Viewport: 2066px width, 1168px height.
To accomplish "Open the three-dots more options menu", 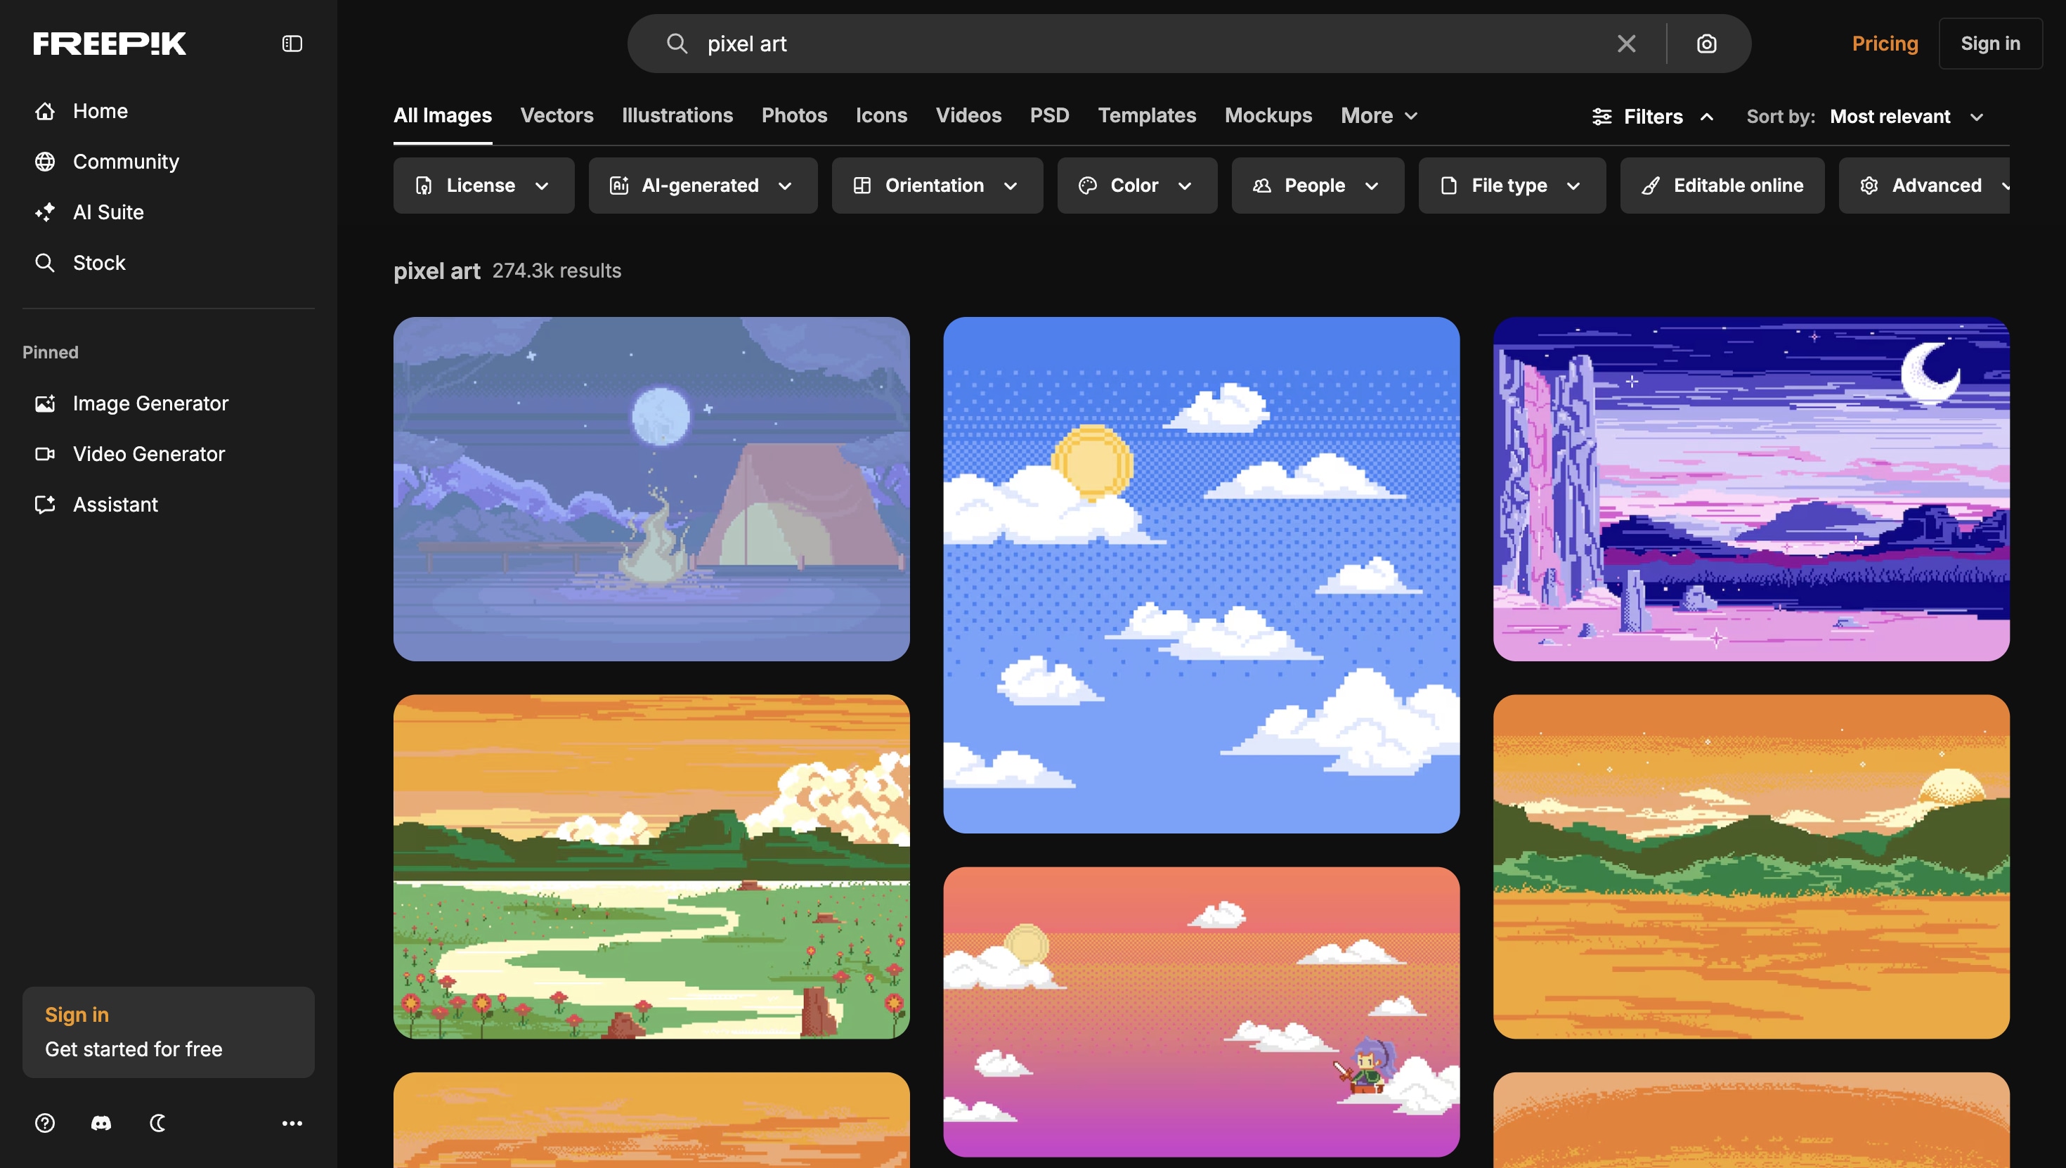I will 292,1122.
